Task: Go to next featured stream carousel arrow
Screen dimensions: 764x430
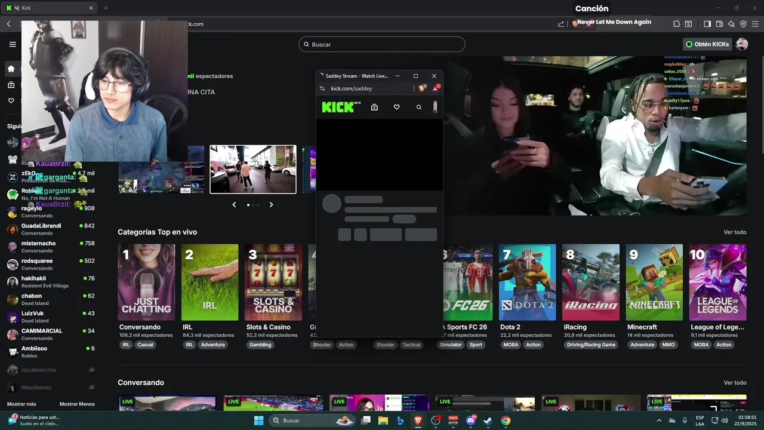Action: pyautogui.click(x=271, y=205)
